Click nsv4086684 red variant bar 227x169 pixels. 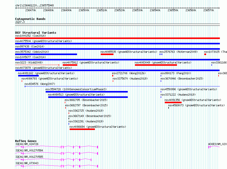[x=82, y=129]
